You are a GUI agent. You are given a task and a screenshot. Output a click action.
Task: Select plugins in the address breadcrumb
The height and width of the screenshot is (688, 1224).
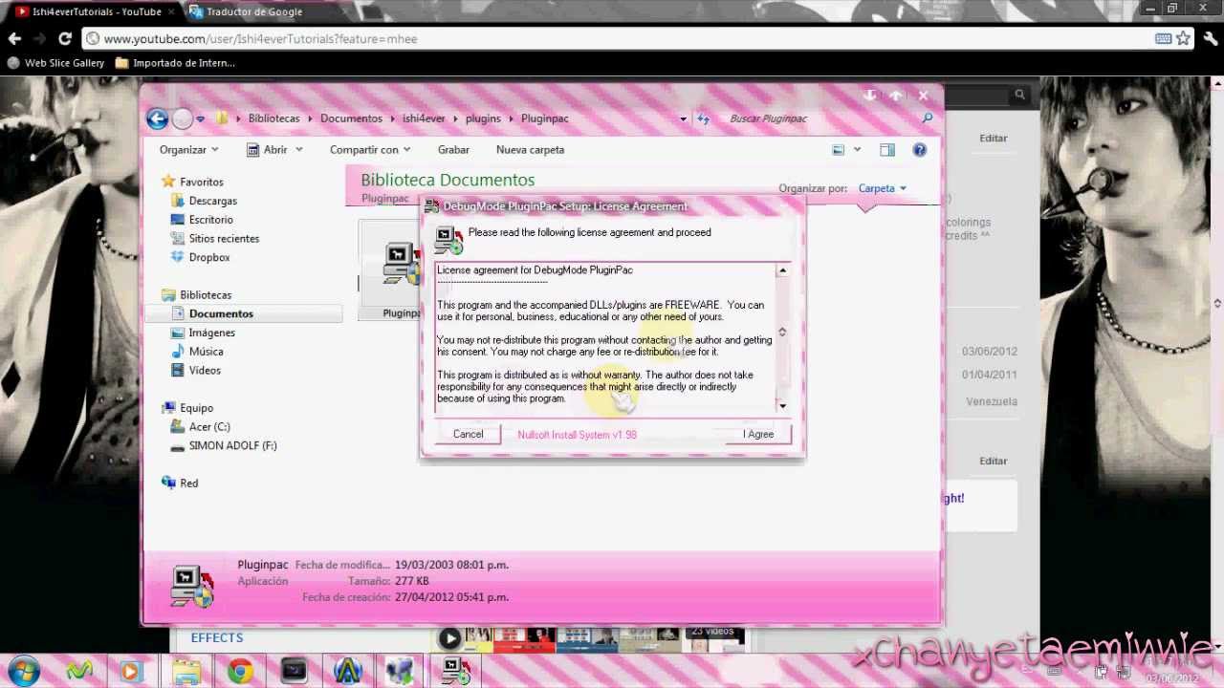pos(483,118)
